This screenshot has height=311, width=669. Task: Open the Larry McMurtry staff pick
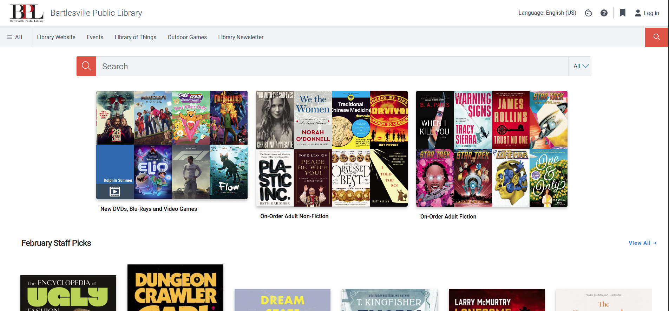pyautogui.click(x=497, y=300)
